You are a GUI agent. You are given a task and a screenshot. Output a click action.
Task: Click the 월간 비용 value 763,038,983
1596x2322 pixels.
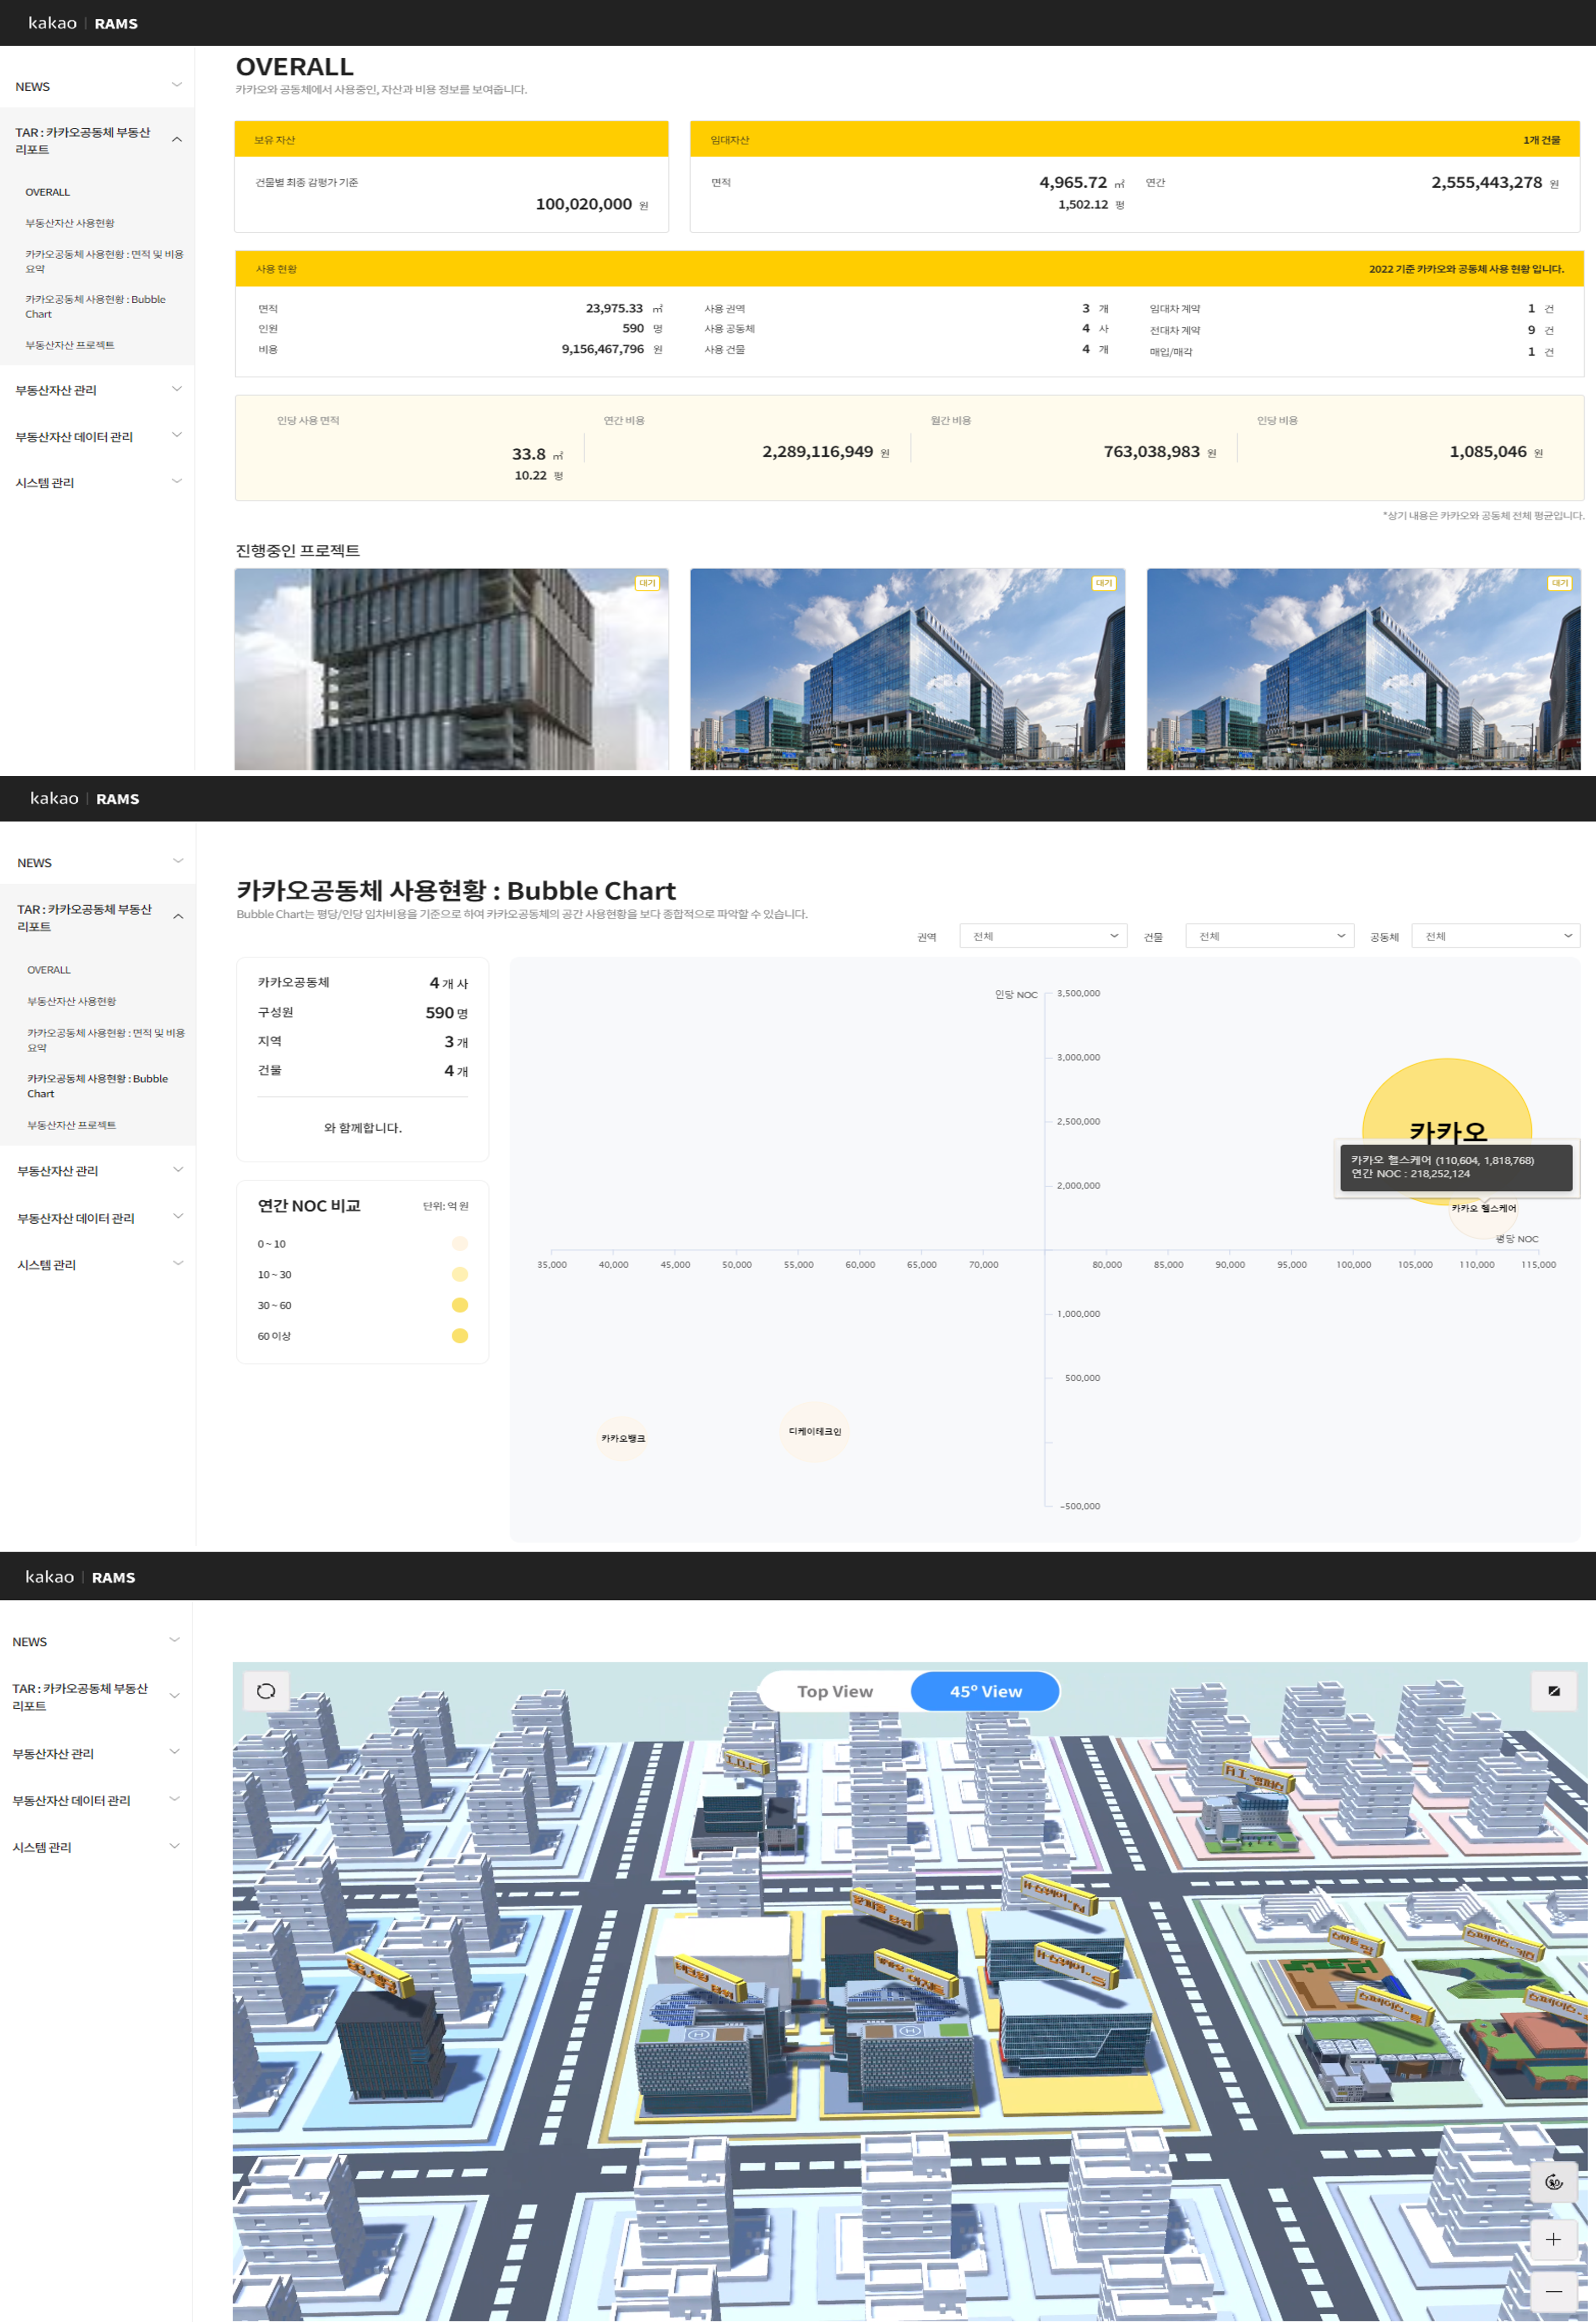click(x=1151, y=451)
